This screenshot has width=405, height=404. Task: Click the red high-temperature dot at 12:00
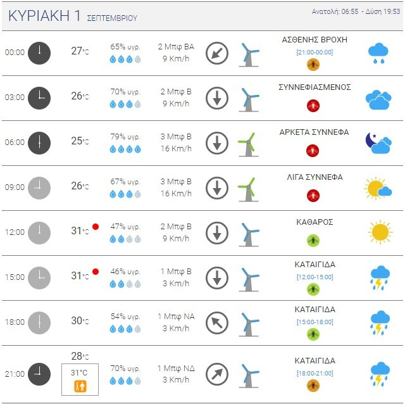(x=96, y=227)
